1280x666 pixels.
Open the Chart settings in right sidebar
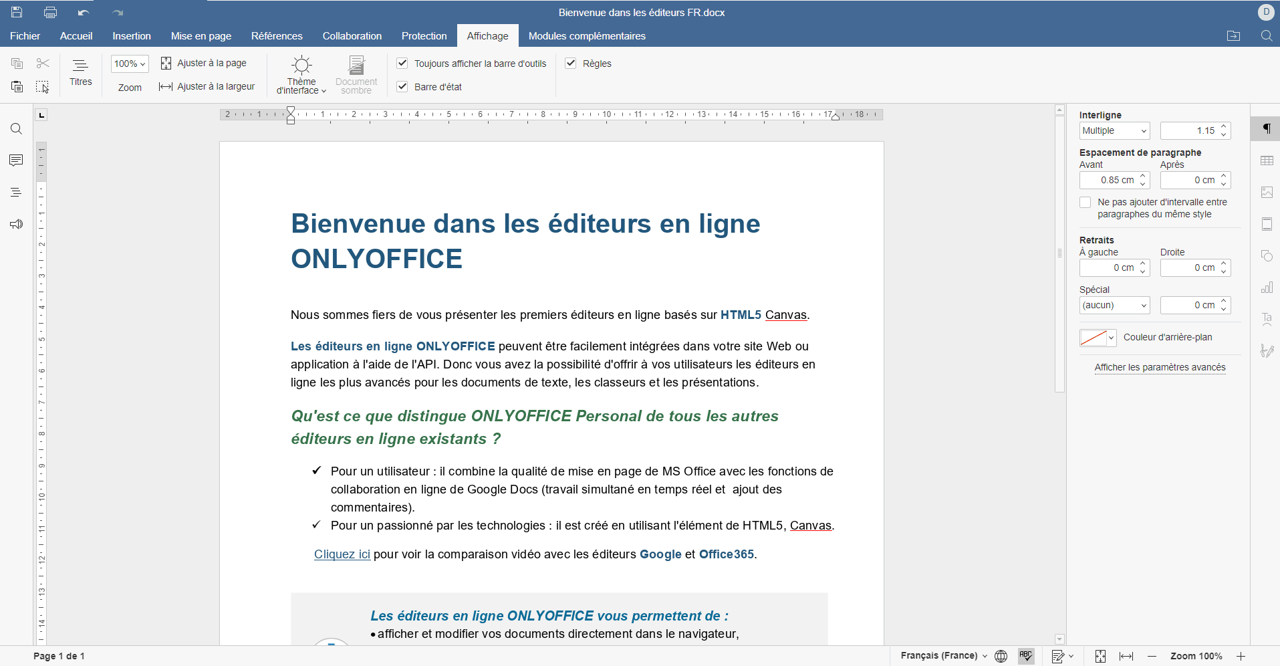[x=1267, y=288]
